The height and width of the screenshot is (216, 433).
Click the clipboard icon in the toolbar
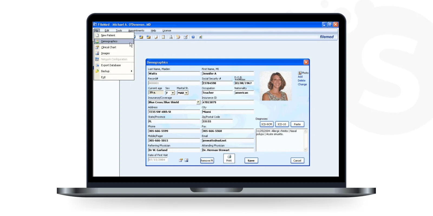coord(163,37)
